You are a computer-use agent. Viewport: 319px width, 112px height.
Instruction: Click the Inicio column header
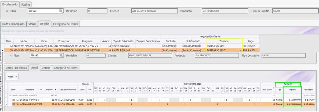(x=82, y=90)
